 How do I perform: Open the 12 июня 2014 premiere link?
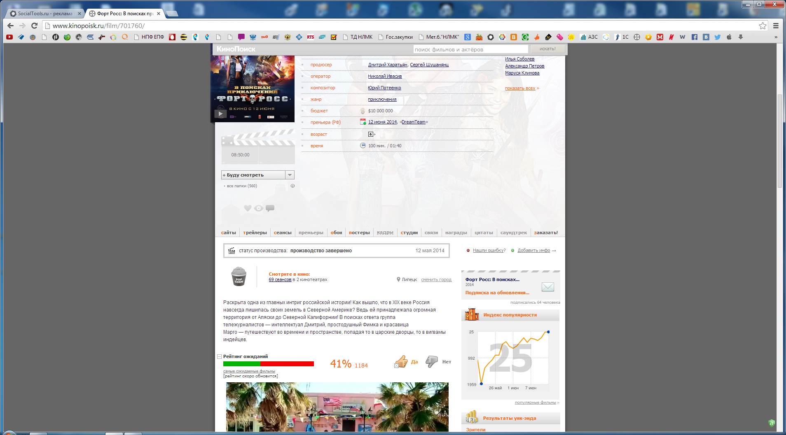click(382, 122)
